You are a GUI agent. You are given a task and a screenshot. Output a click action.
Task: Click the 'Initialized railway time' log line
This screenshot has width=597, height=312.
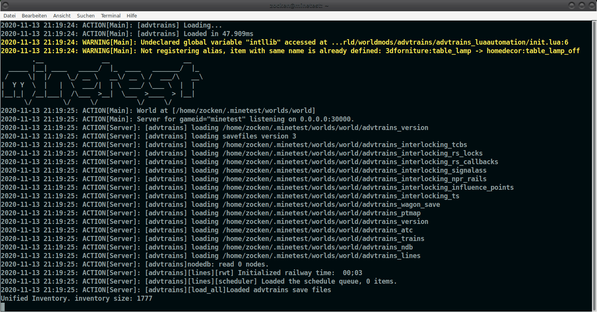click(181, 273)
